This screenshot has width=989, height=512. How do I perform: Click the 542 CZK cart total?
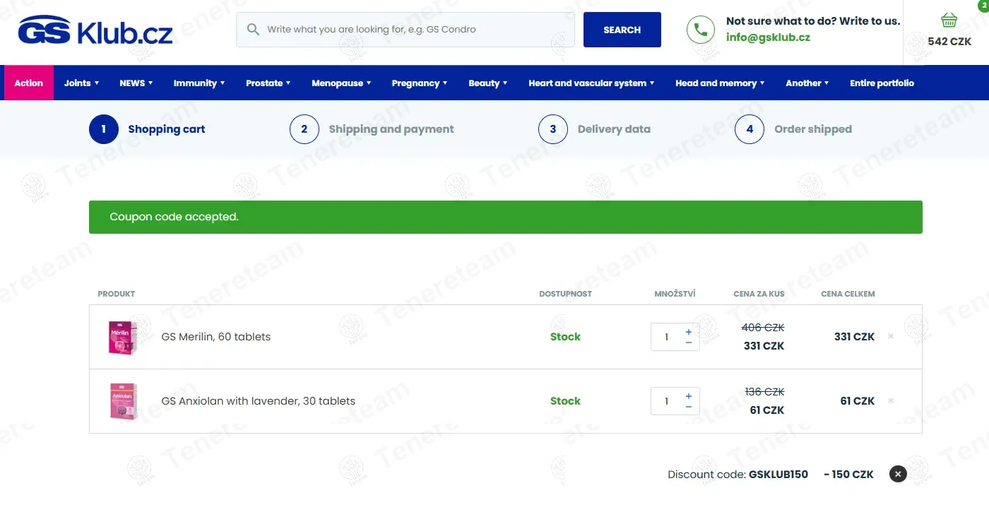coord(949,42)
